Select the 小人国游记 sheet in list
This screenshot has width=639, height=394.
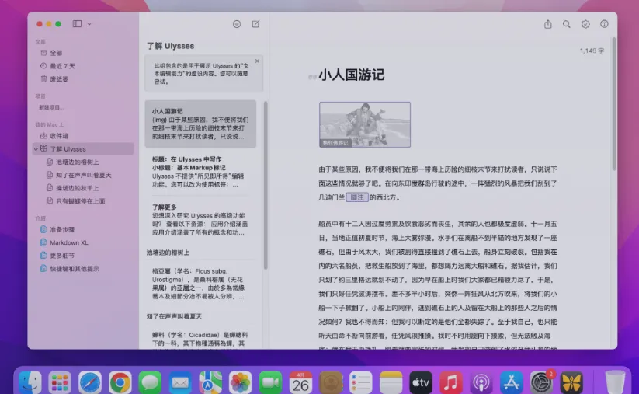click(x=200, y=124)
